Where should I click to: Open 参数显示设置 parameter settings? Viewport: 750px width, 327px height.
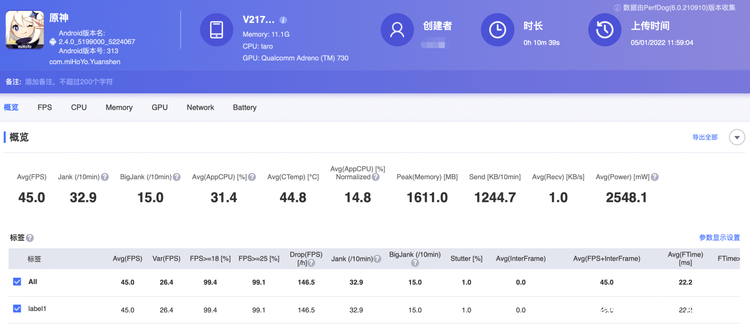coord(719,238)
